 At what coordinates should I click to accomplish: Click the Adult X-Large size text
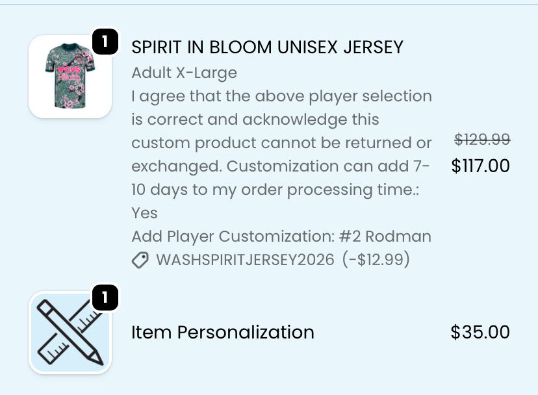(184, 72)
